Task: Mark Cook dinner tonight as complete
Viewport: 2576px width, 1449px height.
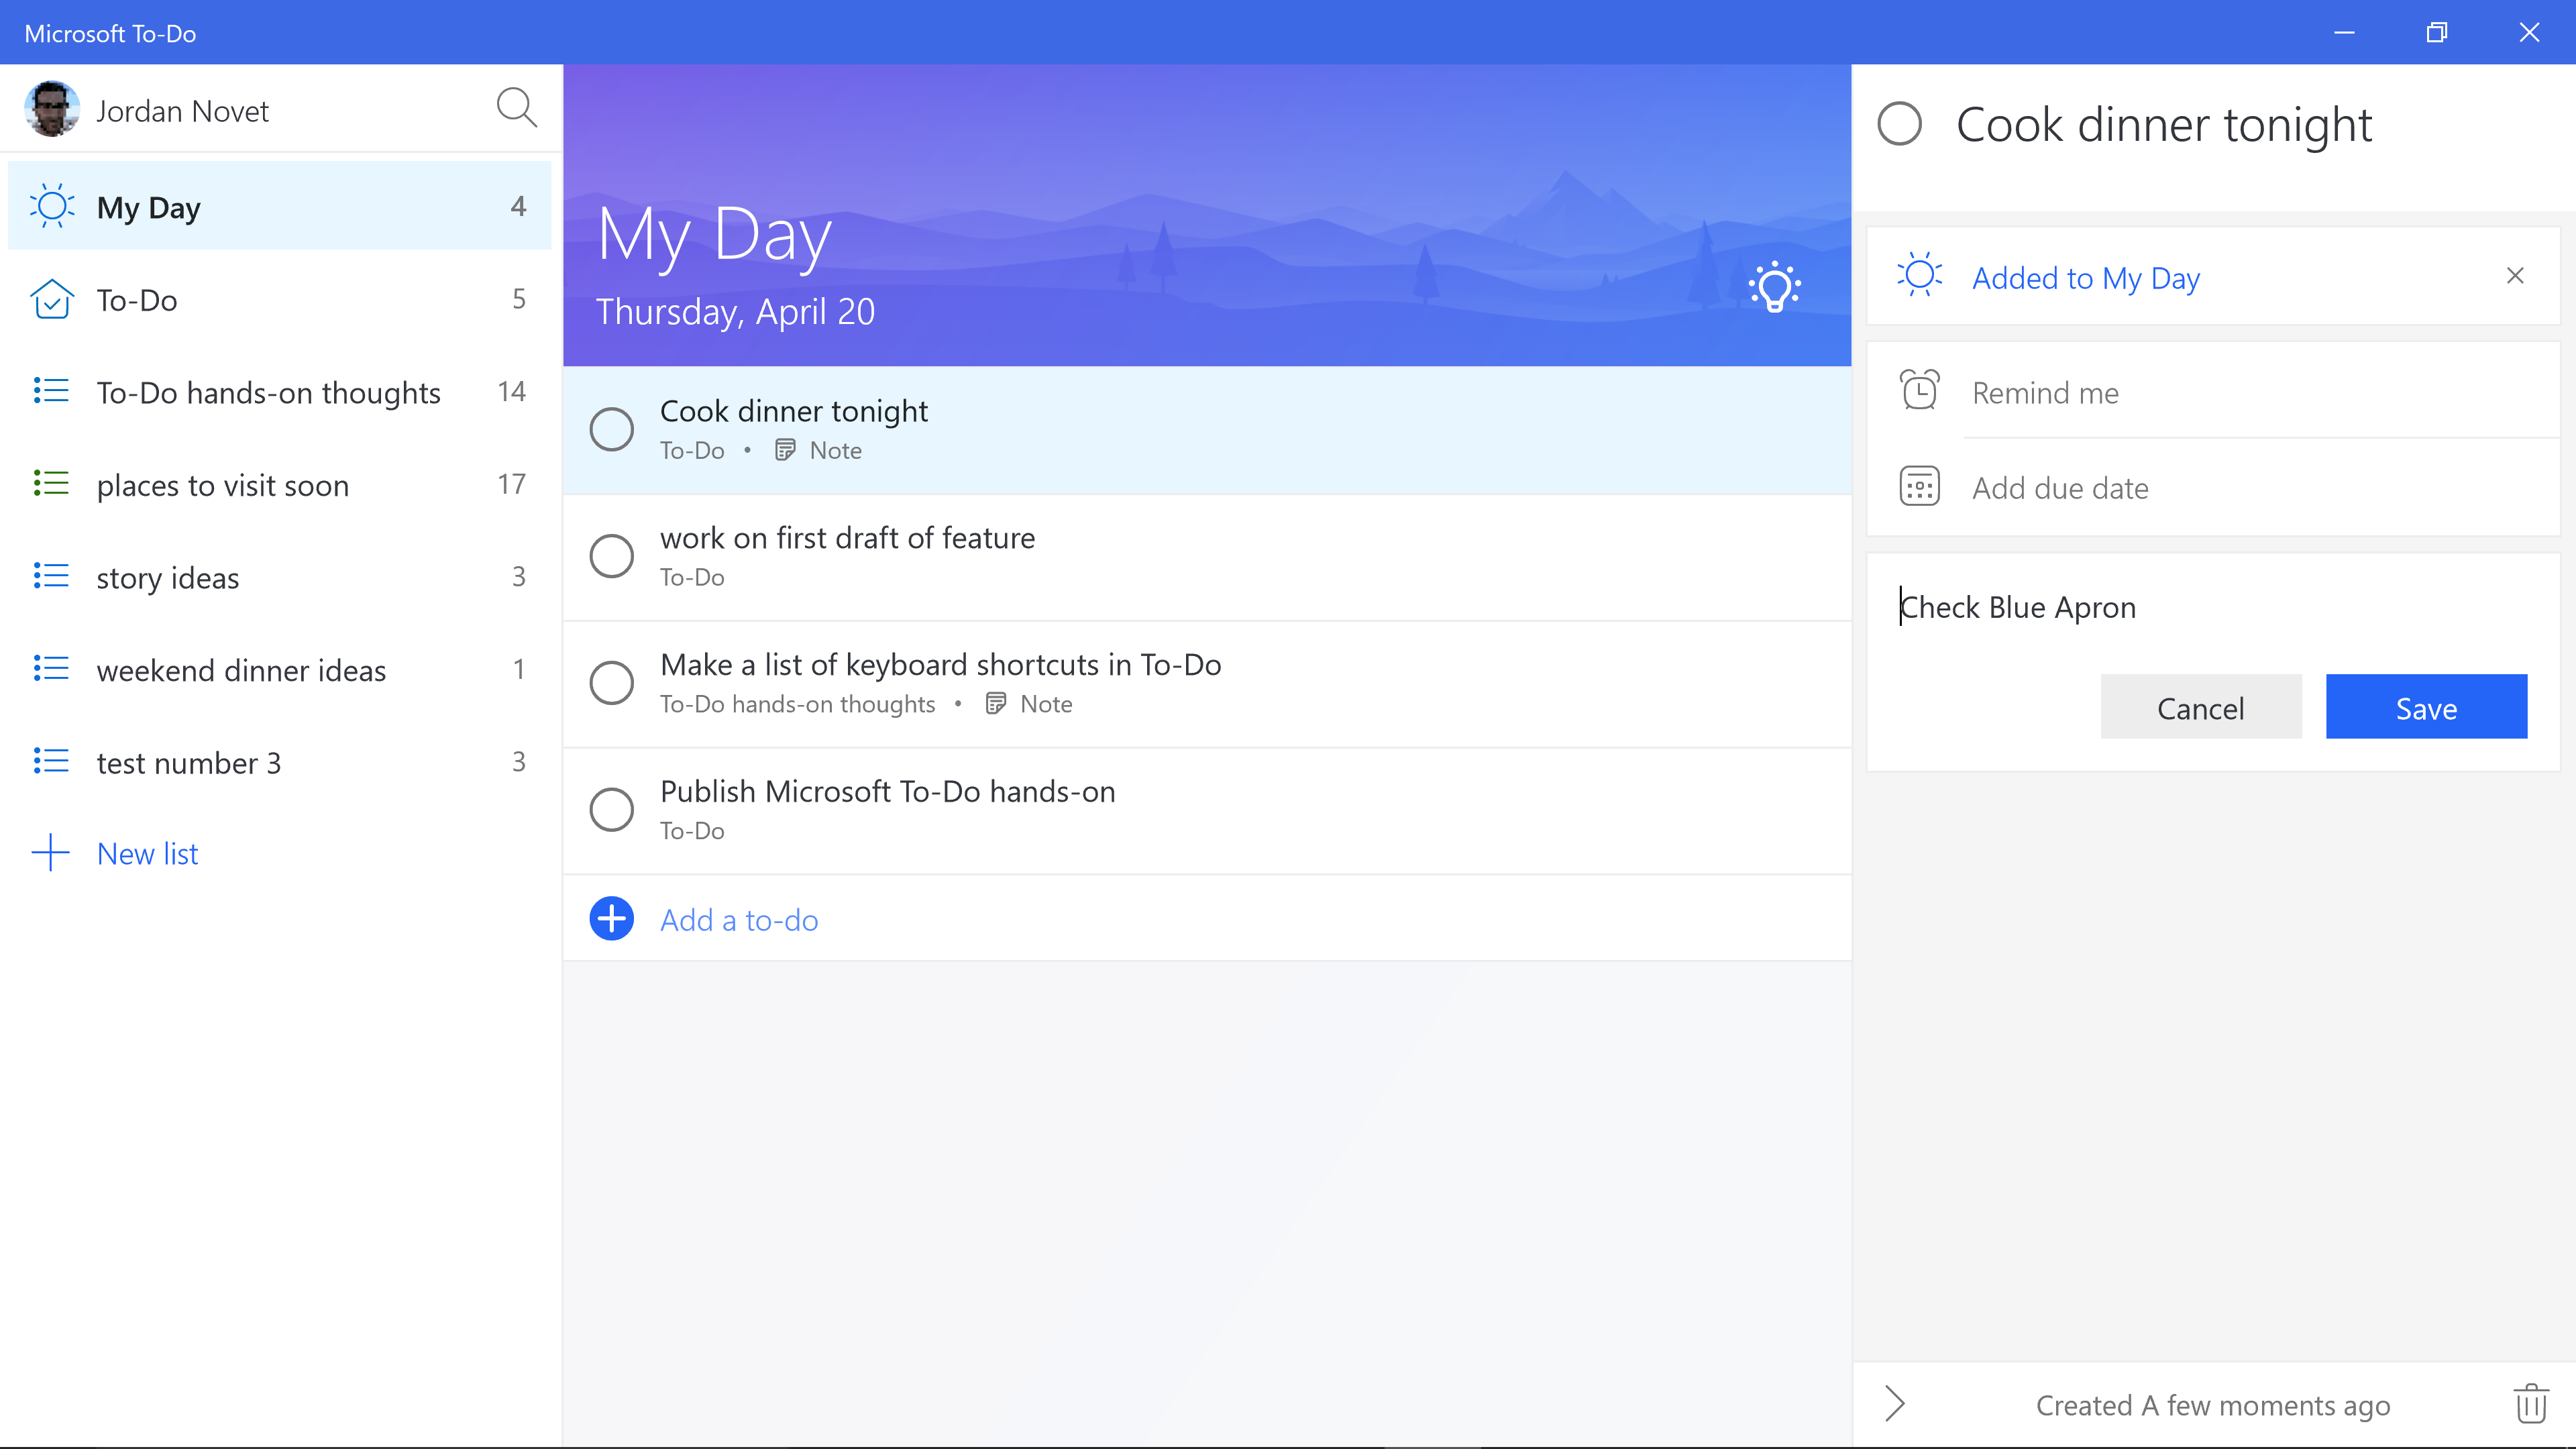Action: tap(611, 428)
